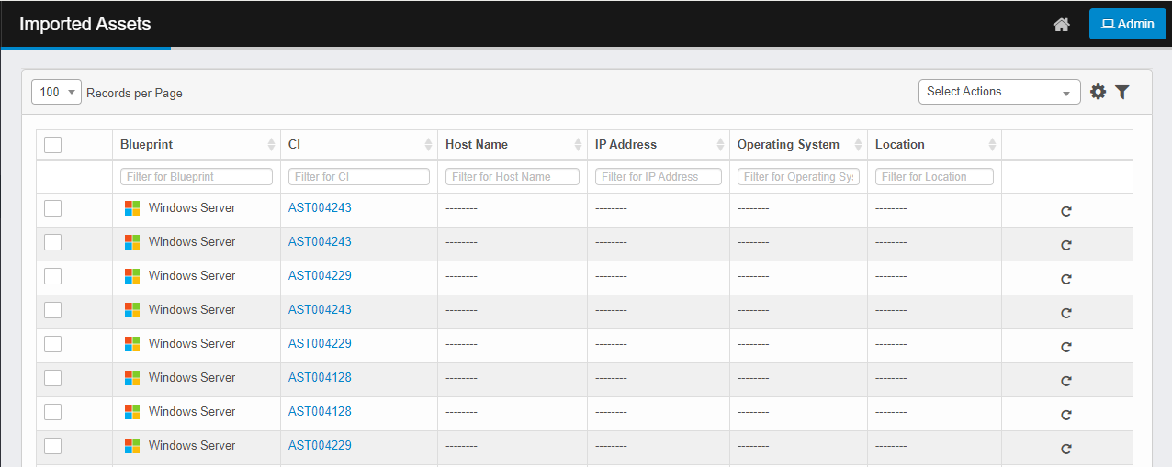Click refresh icon in third row
Image resolution: width=1172 pixels, height=467 pixels.
coord(1066,279)
